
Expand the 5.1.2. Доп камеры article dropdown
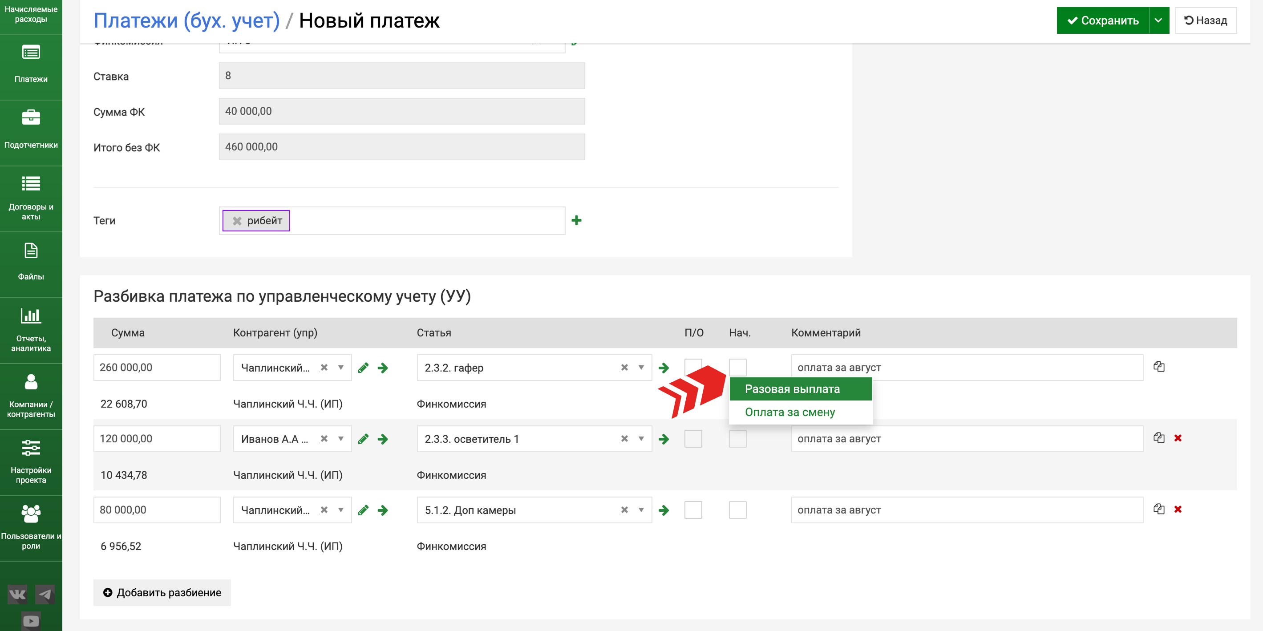tap(641, 510)
